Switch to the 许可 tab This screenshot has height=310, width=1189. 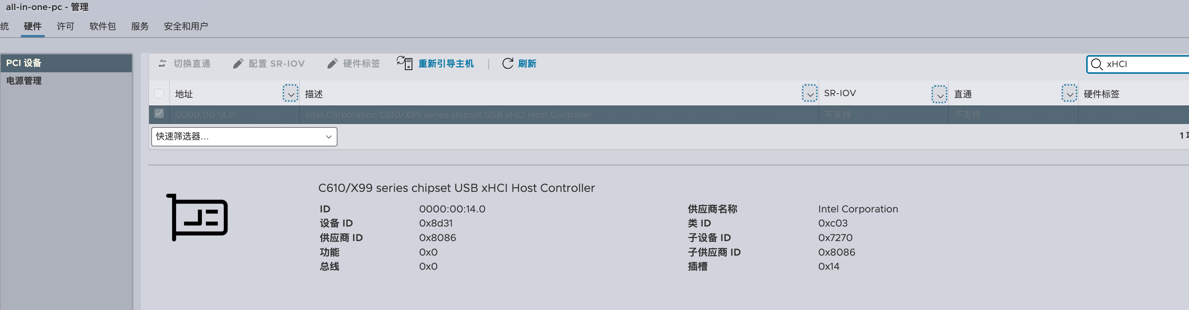(x=66, y=26)
